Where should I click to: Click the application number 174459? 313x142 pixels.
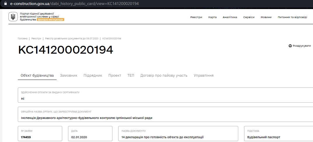(x=26, y=137)
